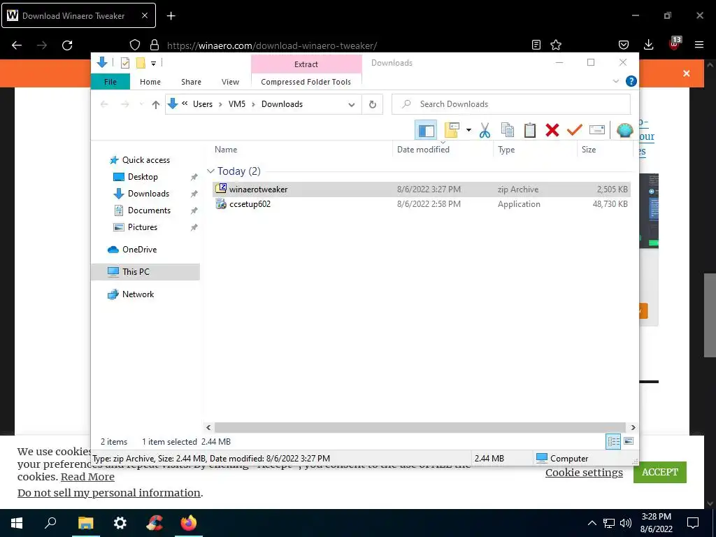
Task: Click the horizontal scrollbar of file list
Action: (420, 427)
